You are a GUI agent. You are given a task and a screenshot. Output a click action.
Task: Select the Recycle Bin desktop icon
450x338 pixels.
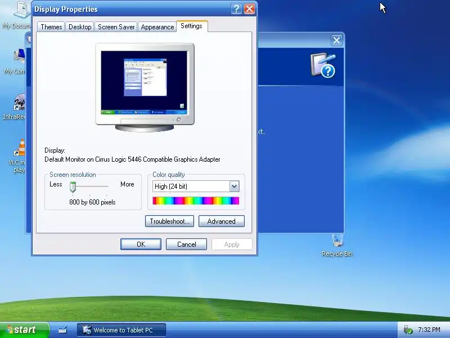[337, 245]
